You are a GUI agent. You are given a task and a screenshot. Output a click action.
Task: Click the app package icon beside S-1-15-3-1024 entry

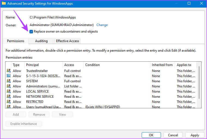pos(9,76)
